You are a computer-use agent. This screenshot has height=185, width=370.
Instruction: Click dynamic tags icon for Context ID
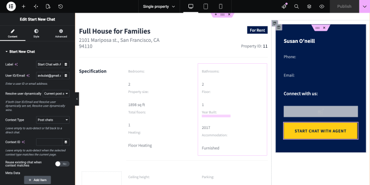pyautogui.click(x=66, y=142)
